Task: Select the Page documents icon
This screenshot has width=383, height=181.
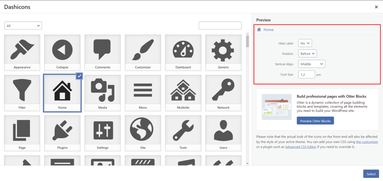Action: coord(22,133)
